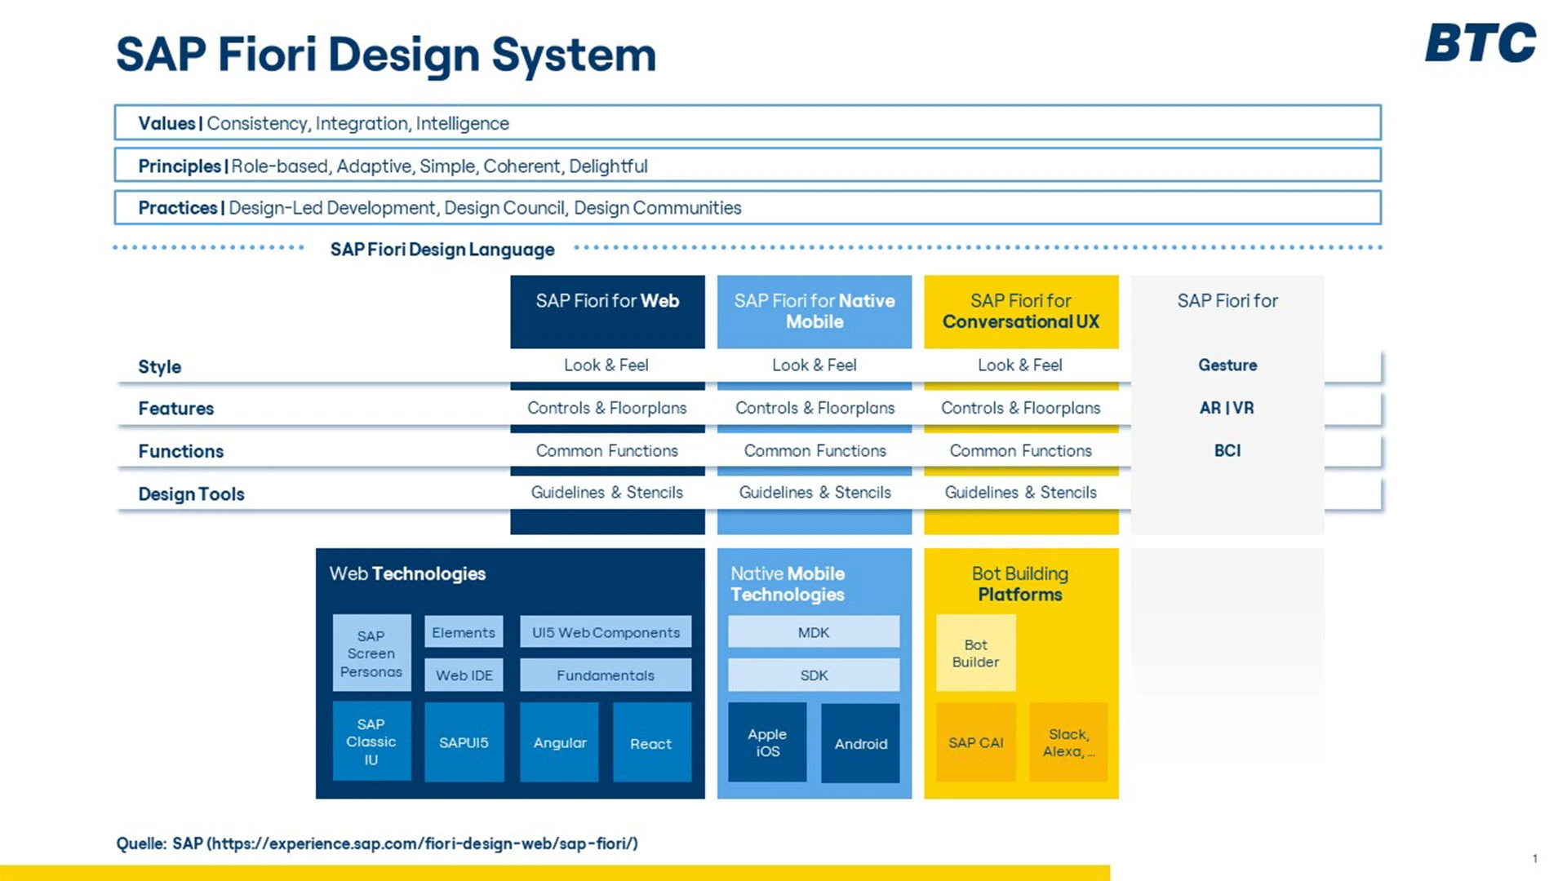This screenshot has height=881, width=1567.
Task: Click Common Functions under Conversational UX
Action: (x=1020, y=450)
